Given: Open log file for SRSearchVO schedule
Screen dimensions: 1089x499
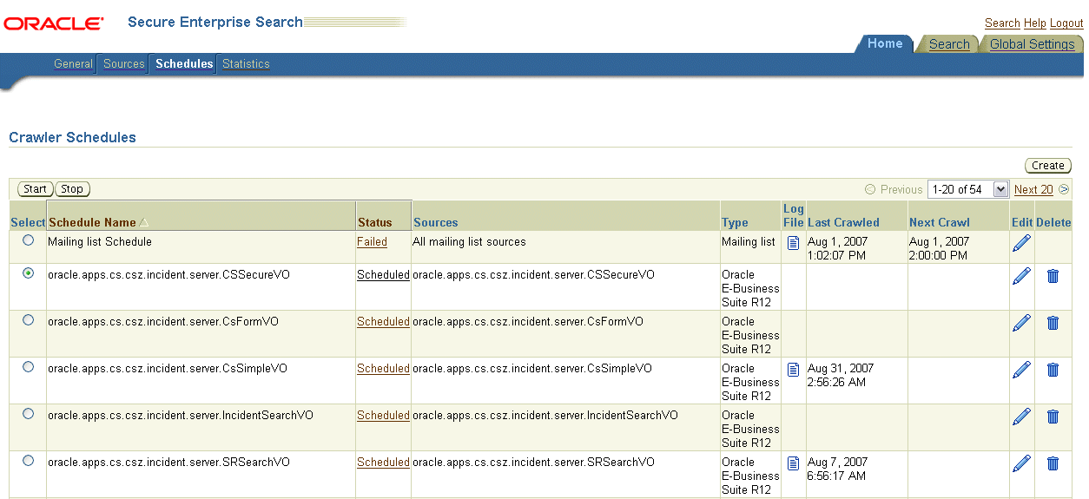Looking at the screenshot, I should [x=793, y=463].
